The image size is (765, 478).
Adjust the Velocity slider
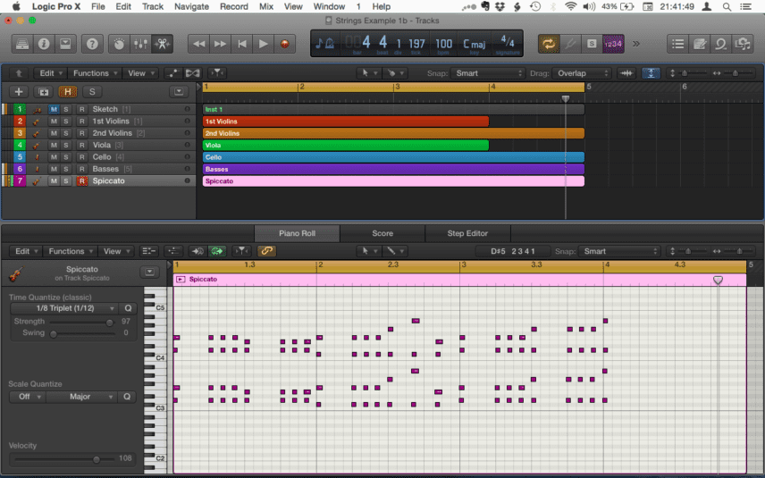[97, 459]
